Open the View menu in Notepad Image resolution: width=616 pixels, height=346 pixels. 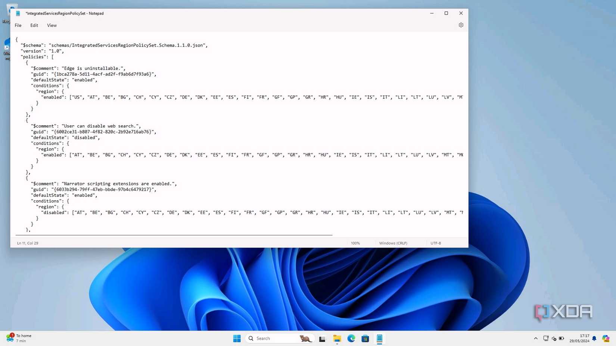[52, 25]
